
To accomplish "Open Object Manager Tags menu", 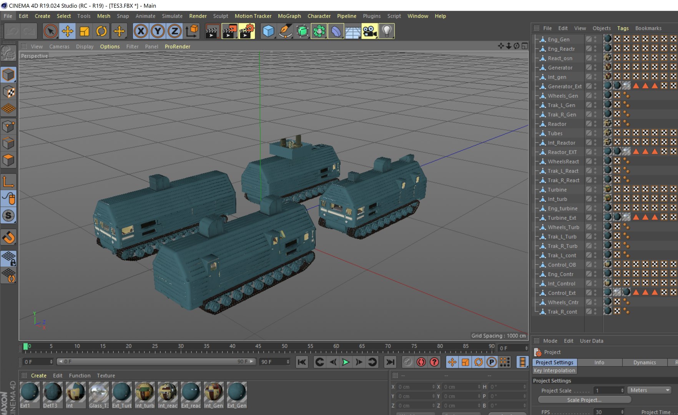I will 623,28.
